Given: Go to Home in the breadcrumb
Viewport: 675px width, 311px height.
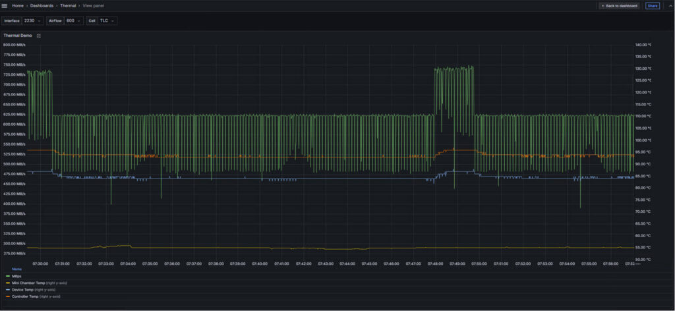Looking at the screenshot, I should pos(18,6).
